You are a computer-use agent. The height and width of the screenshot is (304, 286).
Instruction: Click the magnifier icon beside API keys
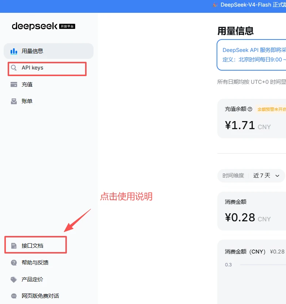[14, 68]
